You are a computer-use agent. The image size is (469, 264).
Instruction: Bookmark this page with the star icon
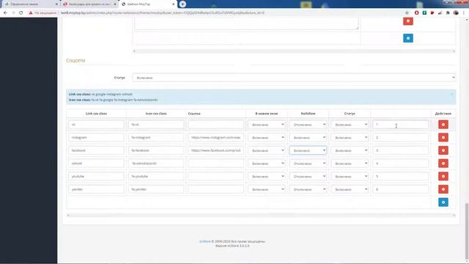point(407,13)
